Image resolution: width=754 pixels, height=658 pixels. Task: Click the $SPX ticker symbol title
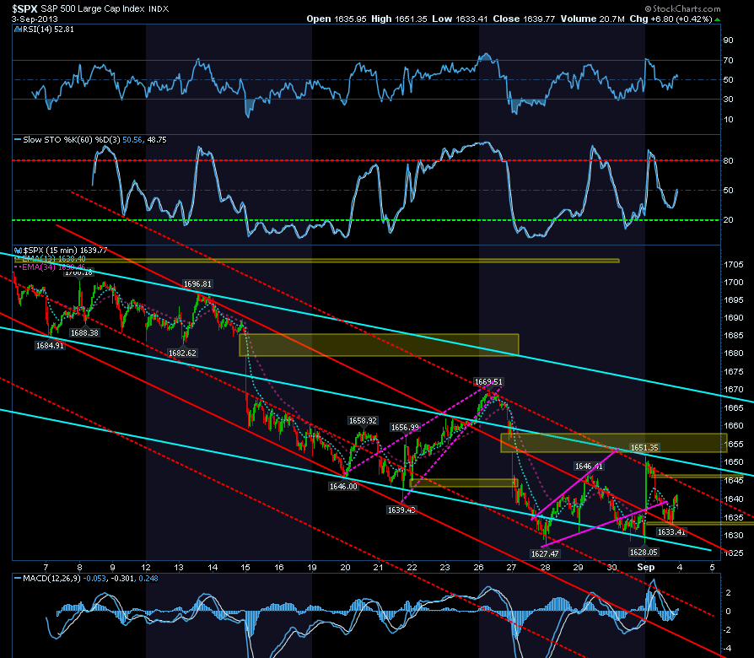24,8
